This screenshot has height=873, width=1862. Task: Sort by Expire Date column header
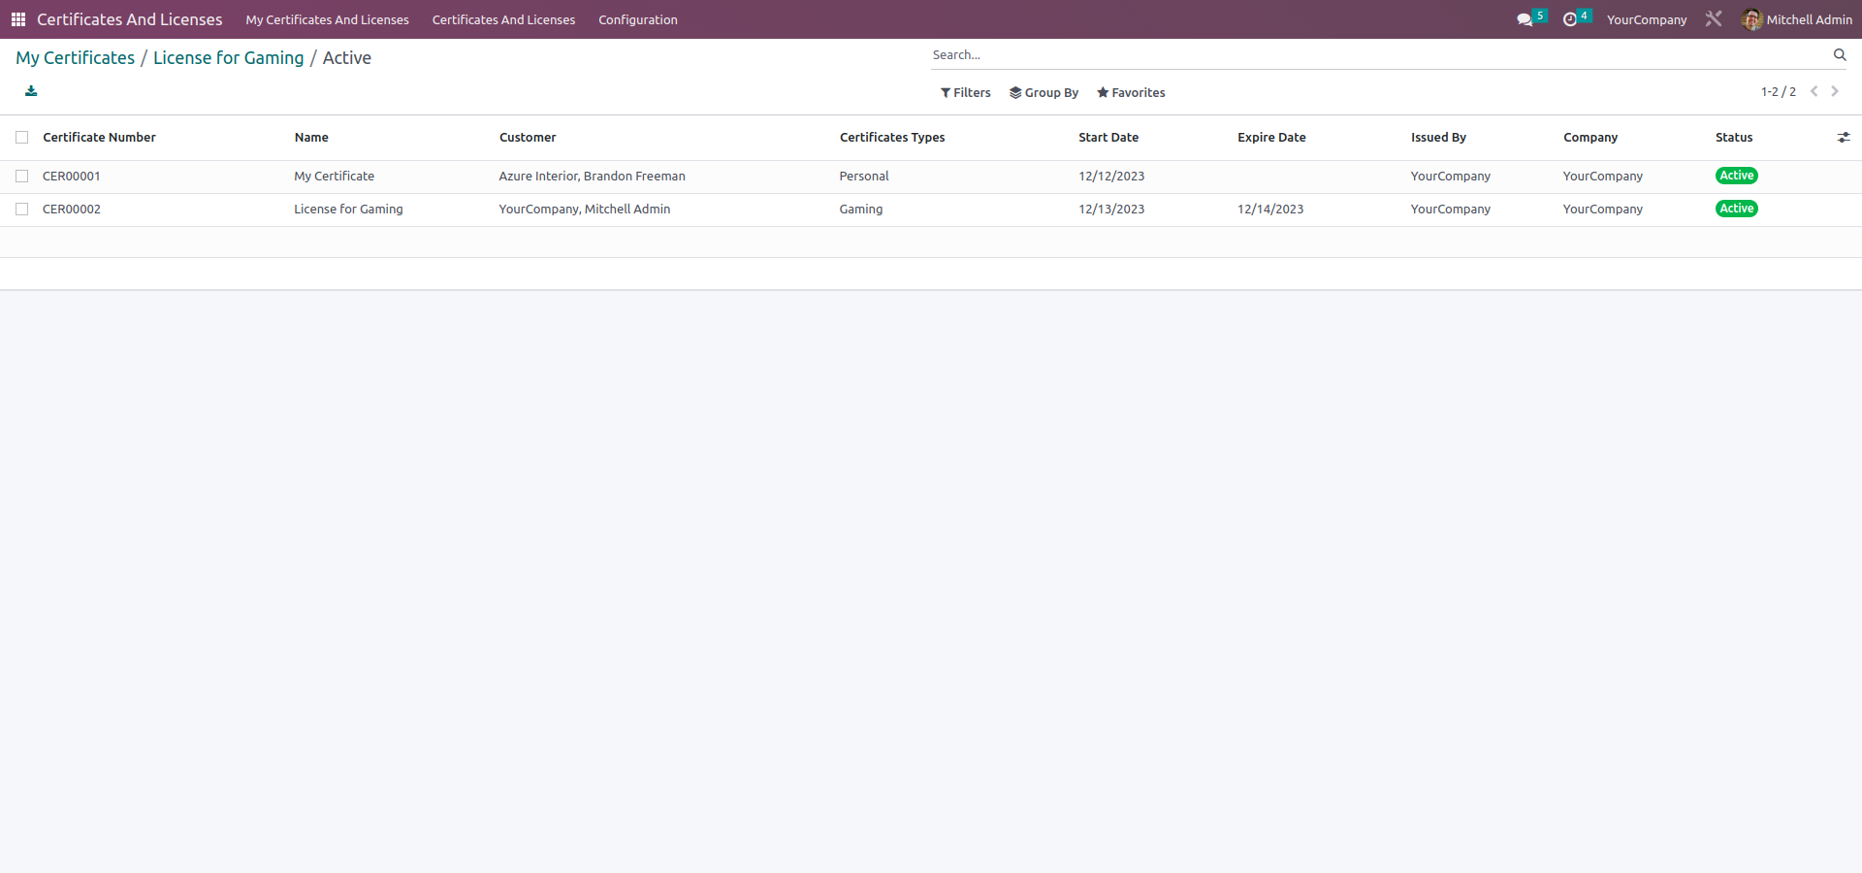(1271, 138)
